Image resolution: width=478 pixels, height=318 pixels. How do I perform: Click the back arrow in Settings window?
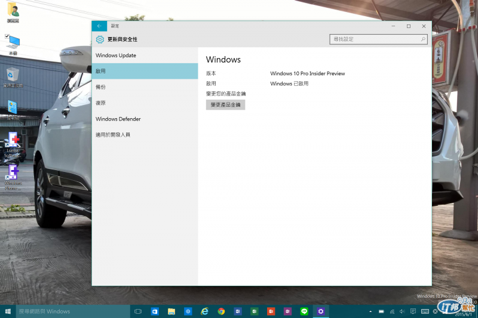99,26
